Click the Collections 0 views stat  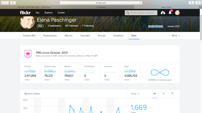(90, 73)
